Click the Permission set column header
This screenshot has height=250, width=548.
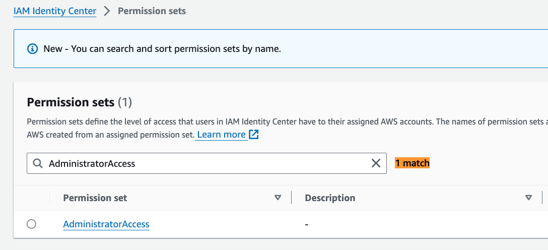click(x=95, y=198)
